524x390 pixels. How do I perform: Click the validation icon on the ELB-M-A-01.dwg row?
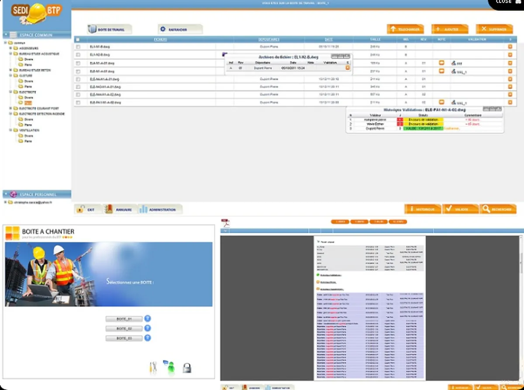[x=454, y=71]
